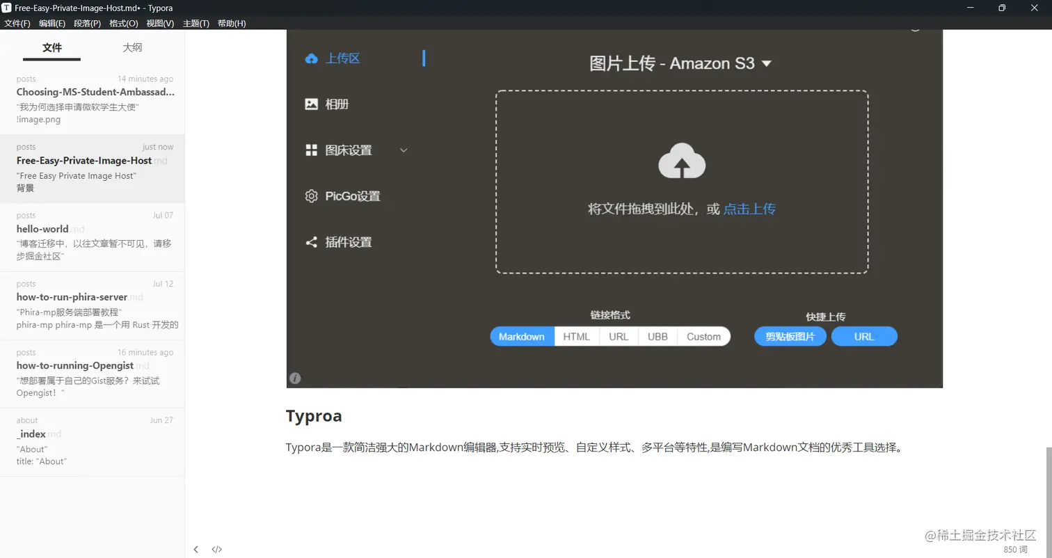The image size is (1052, 558).
Task: Toggle source code mode icon
Action: point(217,549)
